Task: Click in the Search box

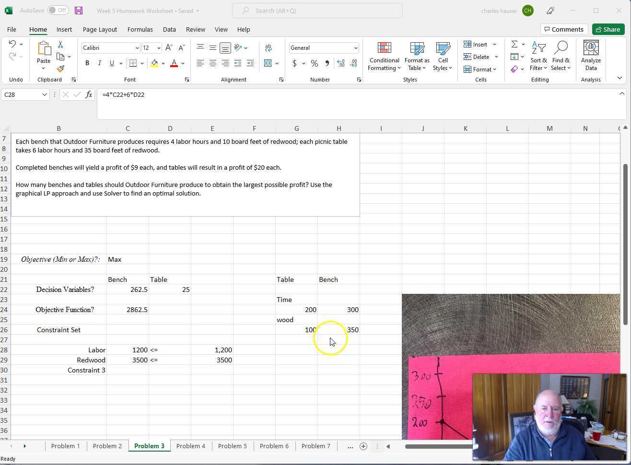Action: tap(317, 11)
